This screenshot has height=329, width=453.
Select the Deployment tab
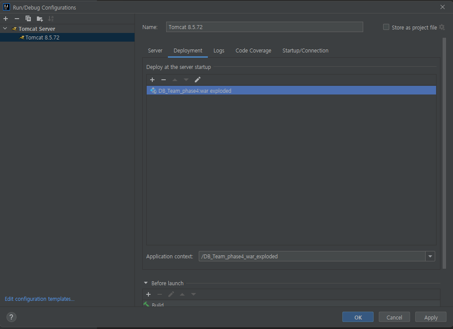tap(188, 51)
